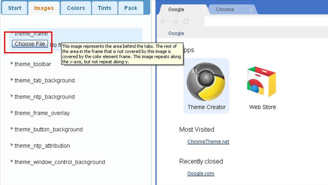This screenshot has width=328, height=185.
Task: Go to the Pack tab
Action: pos(131,8)
